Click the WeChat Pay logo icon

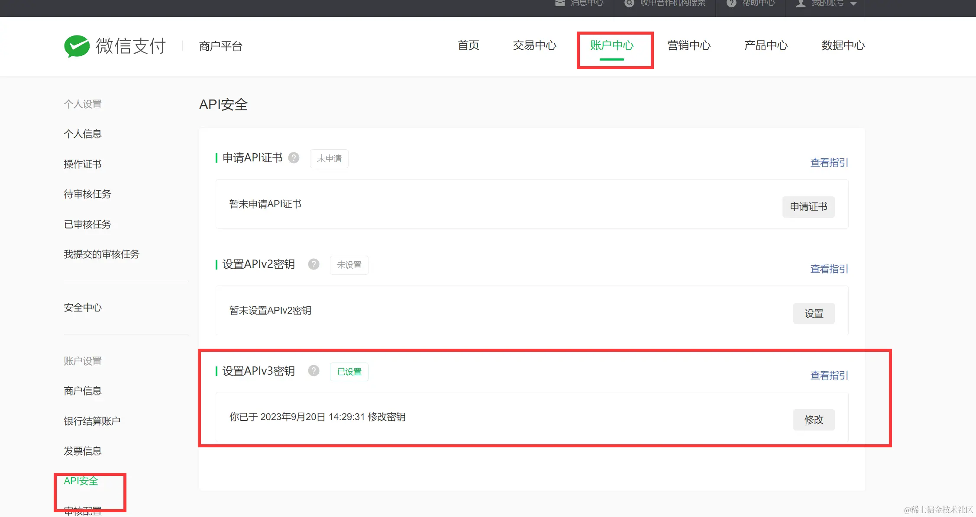(x=77, y=46)
